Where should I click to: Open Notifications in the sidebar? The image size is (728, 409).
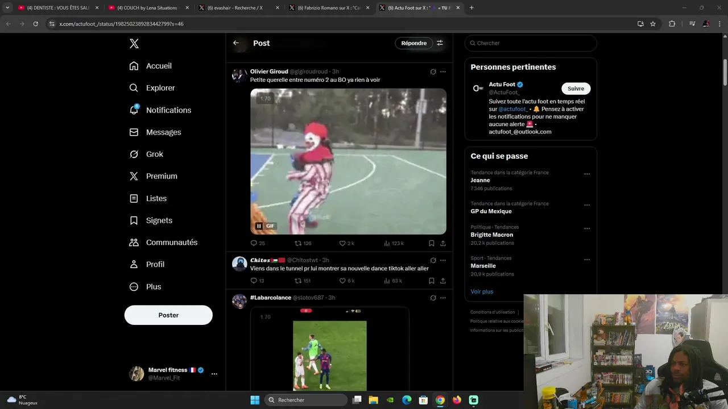click(160, 110)
